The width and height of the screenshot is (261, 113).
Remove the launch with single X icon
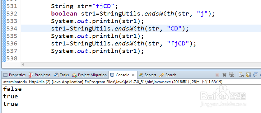pos(224,75)
